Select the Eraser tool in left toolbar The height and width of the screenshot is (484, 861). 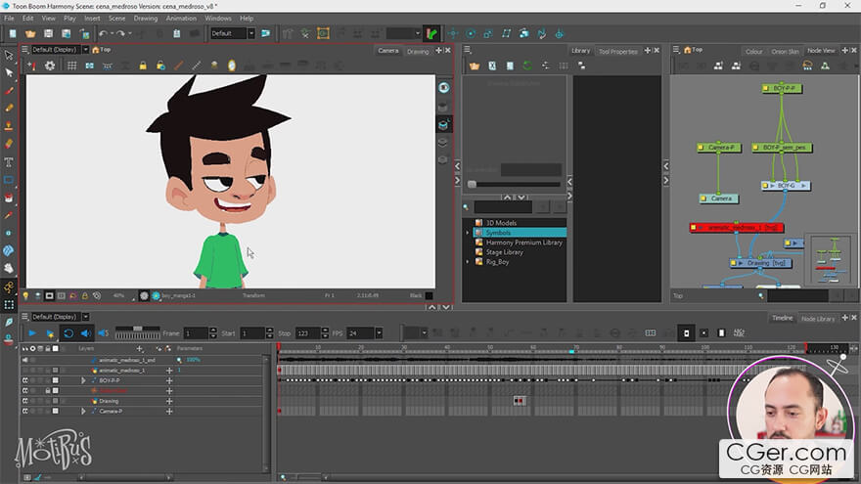(9, 144)
